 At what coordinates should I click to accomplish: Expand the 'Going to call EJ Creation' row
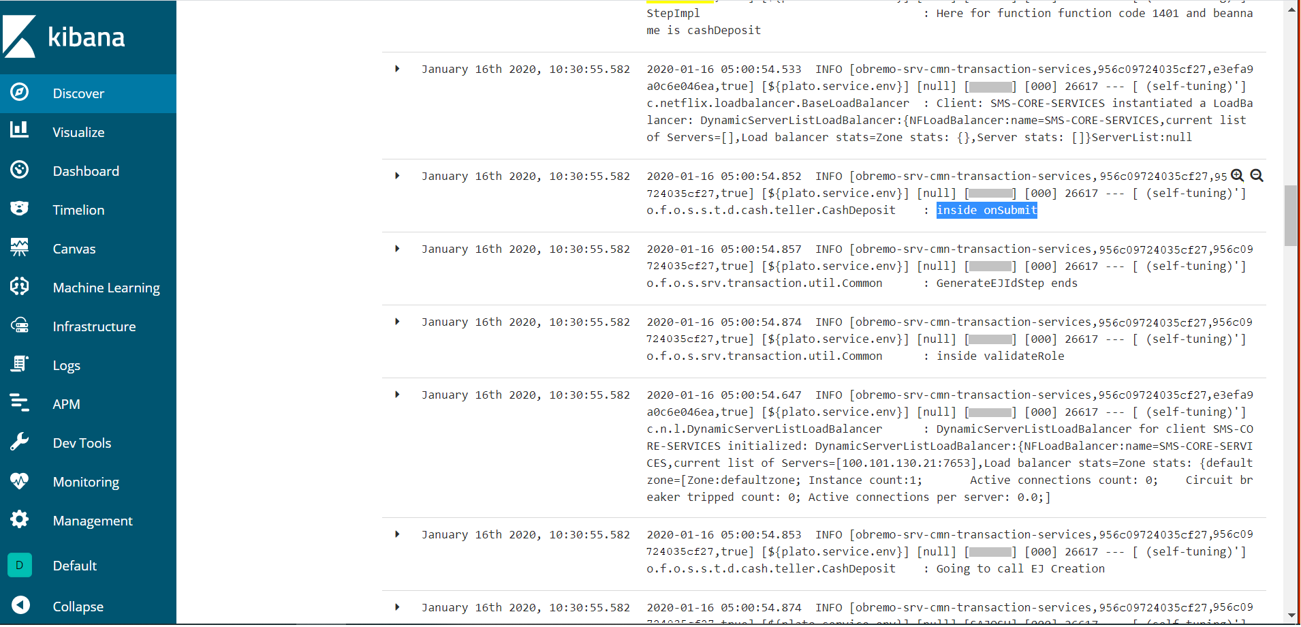pyautogui.click(x=397, y=534)
